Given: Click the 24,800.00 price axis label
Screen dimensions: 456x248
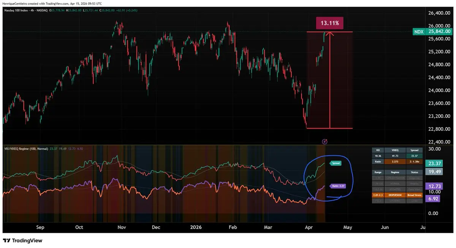Looking at the screenshot, I should pos(439,64).
